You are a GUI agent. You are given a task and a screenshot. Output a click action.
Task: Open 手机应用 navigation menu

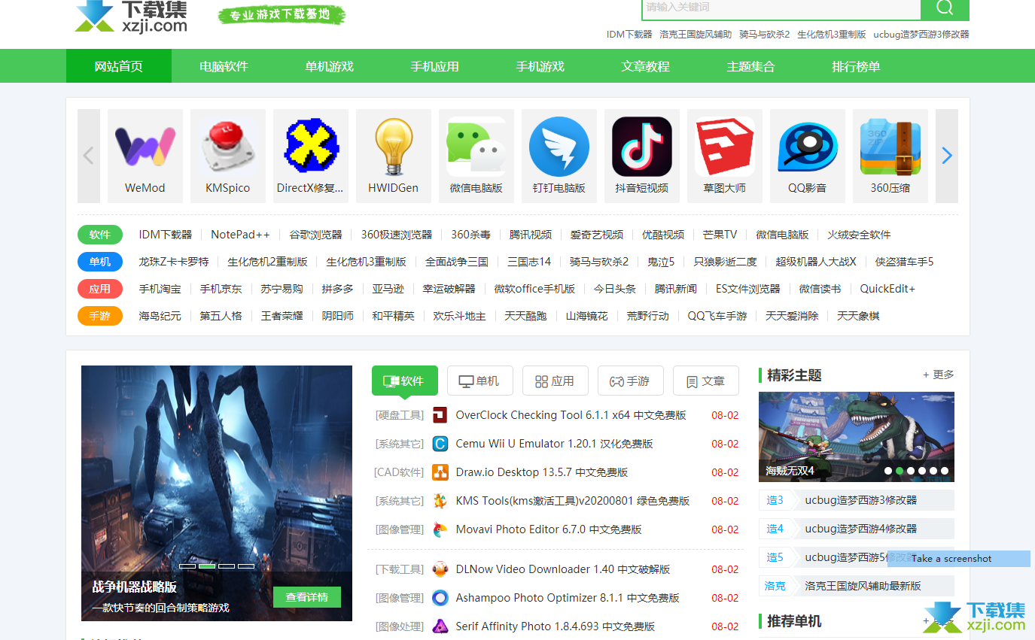434,66
